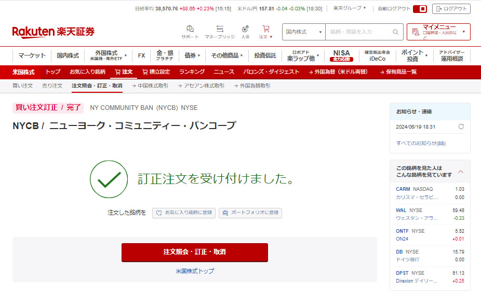Viewport: 481px width, 295px height.
Task: Open the NISA menu item
Action: point(341,55)
